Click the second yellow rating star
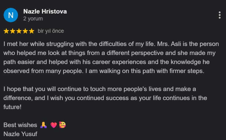 coord(13,31)
